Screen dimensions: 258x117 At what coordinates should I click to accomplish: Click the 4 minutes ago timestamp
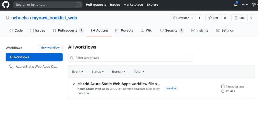coord(235,87)
